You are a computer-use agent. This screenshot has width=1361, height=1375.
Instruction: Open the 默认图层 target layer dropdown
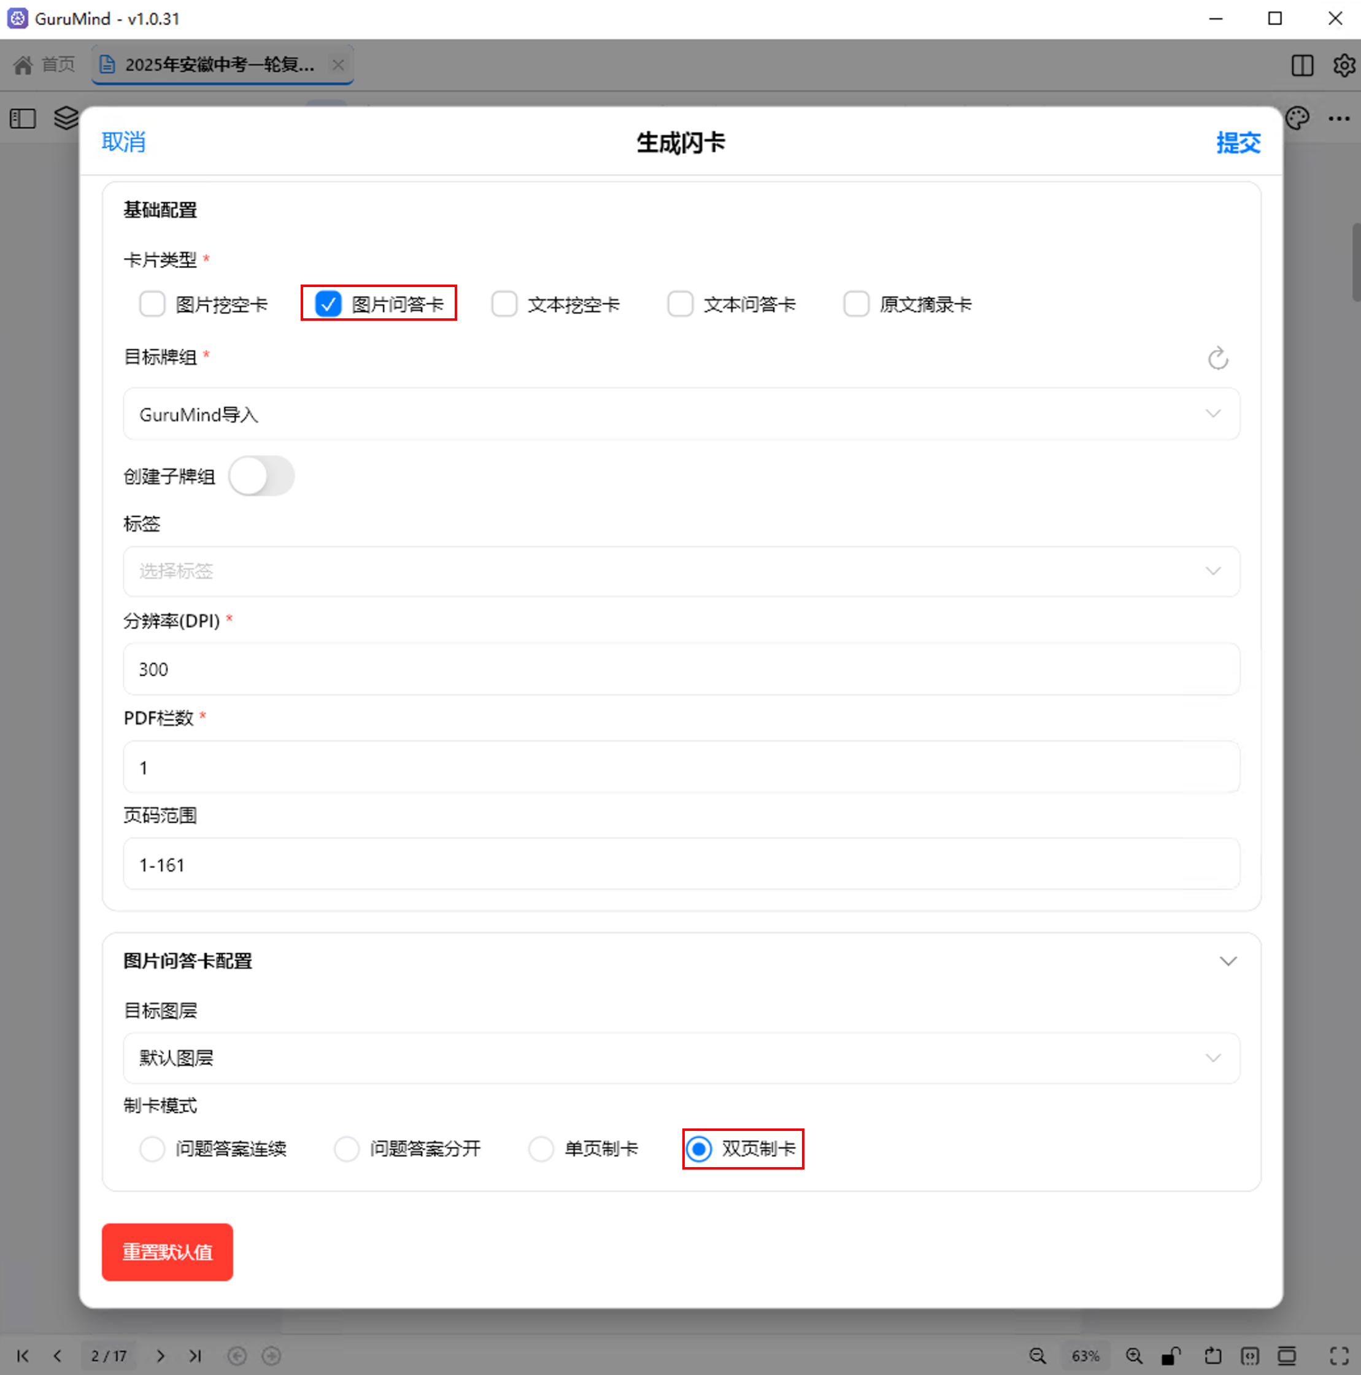click(x=681, y=1057)
